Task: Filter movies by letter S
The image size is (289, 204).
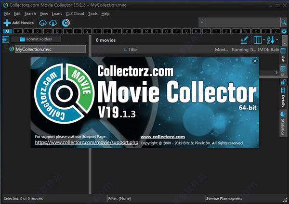Action: tap(206, 31)
